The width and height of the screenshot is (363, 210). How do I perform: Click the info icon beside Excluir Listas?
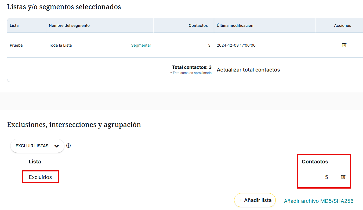point(68,146)
